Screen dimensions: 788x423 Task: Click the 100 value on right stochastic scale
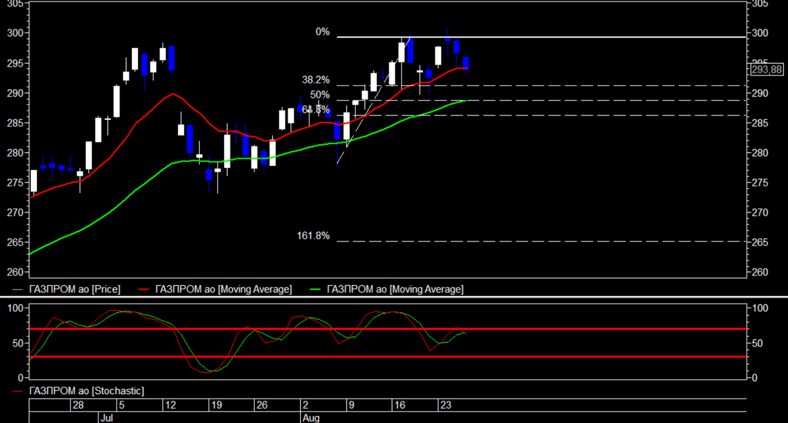tap(760, 308)
